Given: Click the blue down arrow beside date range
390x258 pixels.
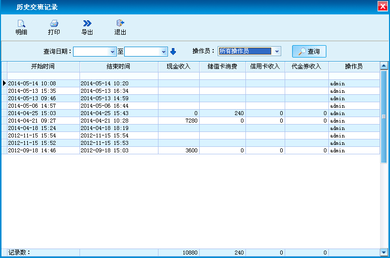Looking at the screenshot, I should pyautogui.click(x=173, y=52).
